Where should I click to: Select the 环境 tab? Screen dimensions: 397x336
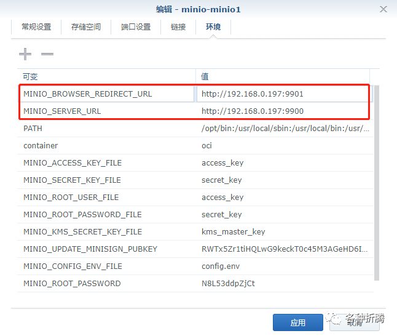click(x=213, y=26)
